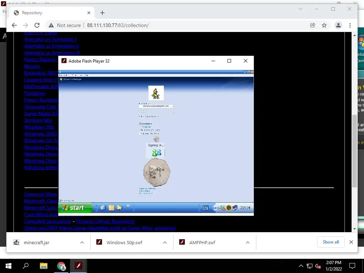
Task: Click the 22:14 clock in XP taskbar
Action: [245, 208]
